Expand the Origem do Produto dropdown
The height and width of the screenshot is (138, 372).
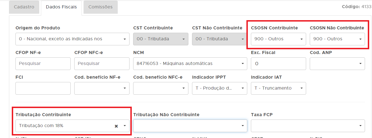(x=72, y=39)
